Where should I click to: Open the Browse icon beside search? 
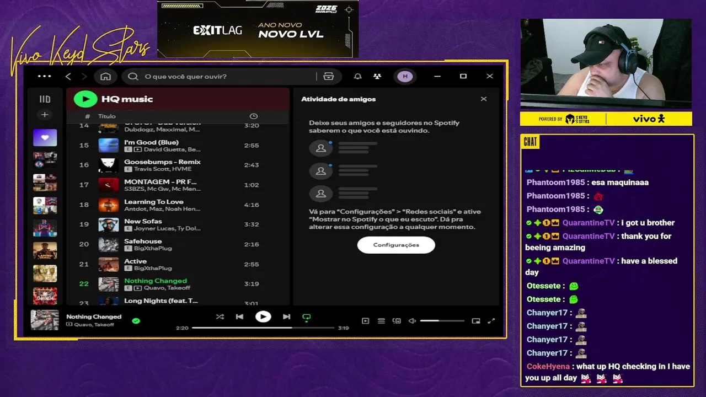[329, 76]
